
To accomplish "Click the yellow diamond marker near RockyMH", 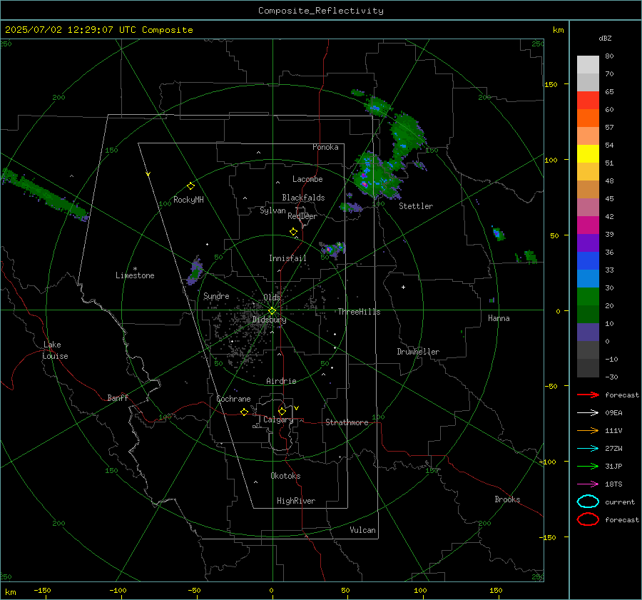I will (x=190, y=186).
